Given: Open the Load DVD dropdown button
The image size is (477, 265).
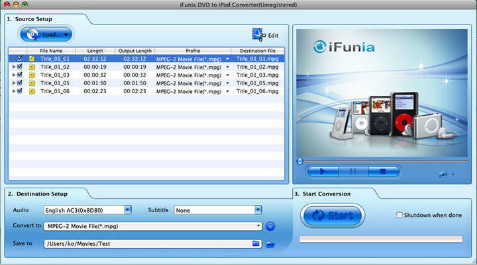Looking at the screenshot, I should pos(46,34).
